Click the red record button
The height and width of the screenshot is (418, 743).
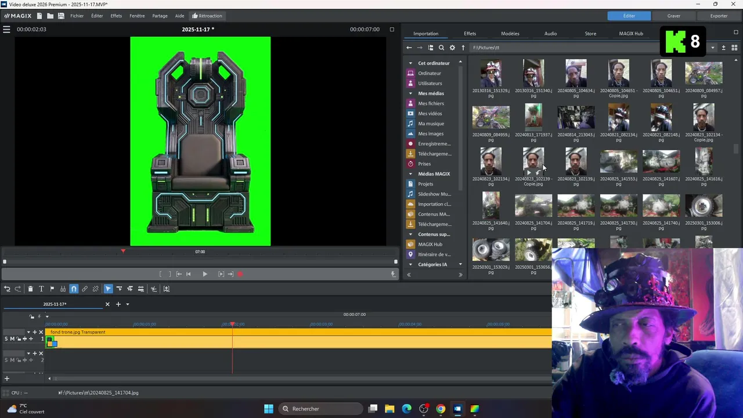[240, 274]
